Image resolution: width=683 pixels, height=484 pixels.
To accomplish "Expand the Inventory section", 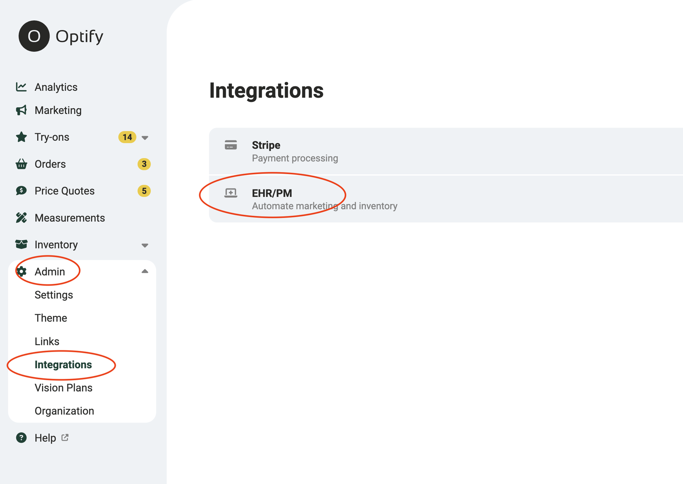I will tap(145, 245).
